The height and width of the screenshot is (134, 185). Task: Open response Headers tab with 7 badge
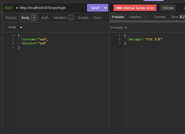click(139, 17)
